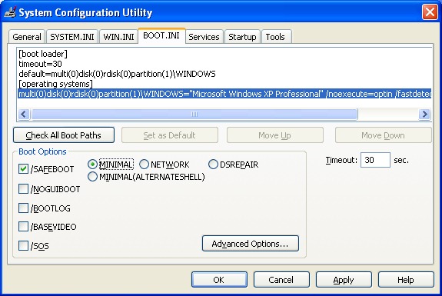The image size is (442, 296).
Task: Click the Apply button
Action: click(344, 279)
